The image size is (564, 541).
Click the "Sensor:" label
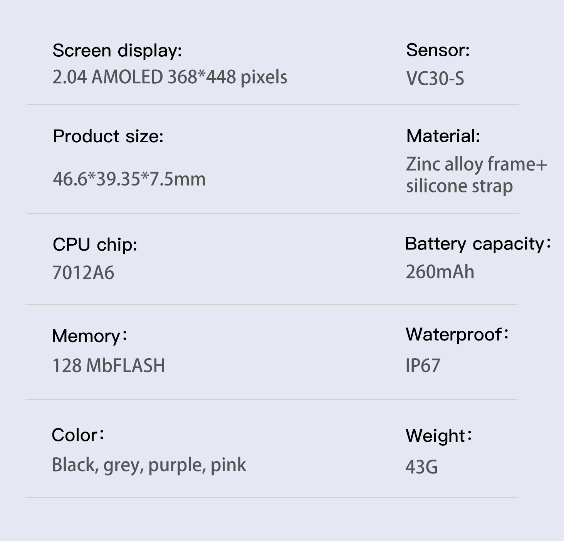point(438,50)
